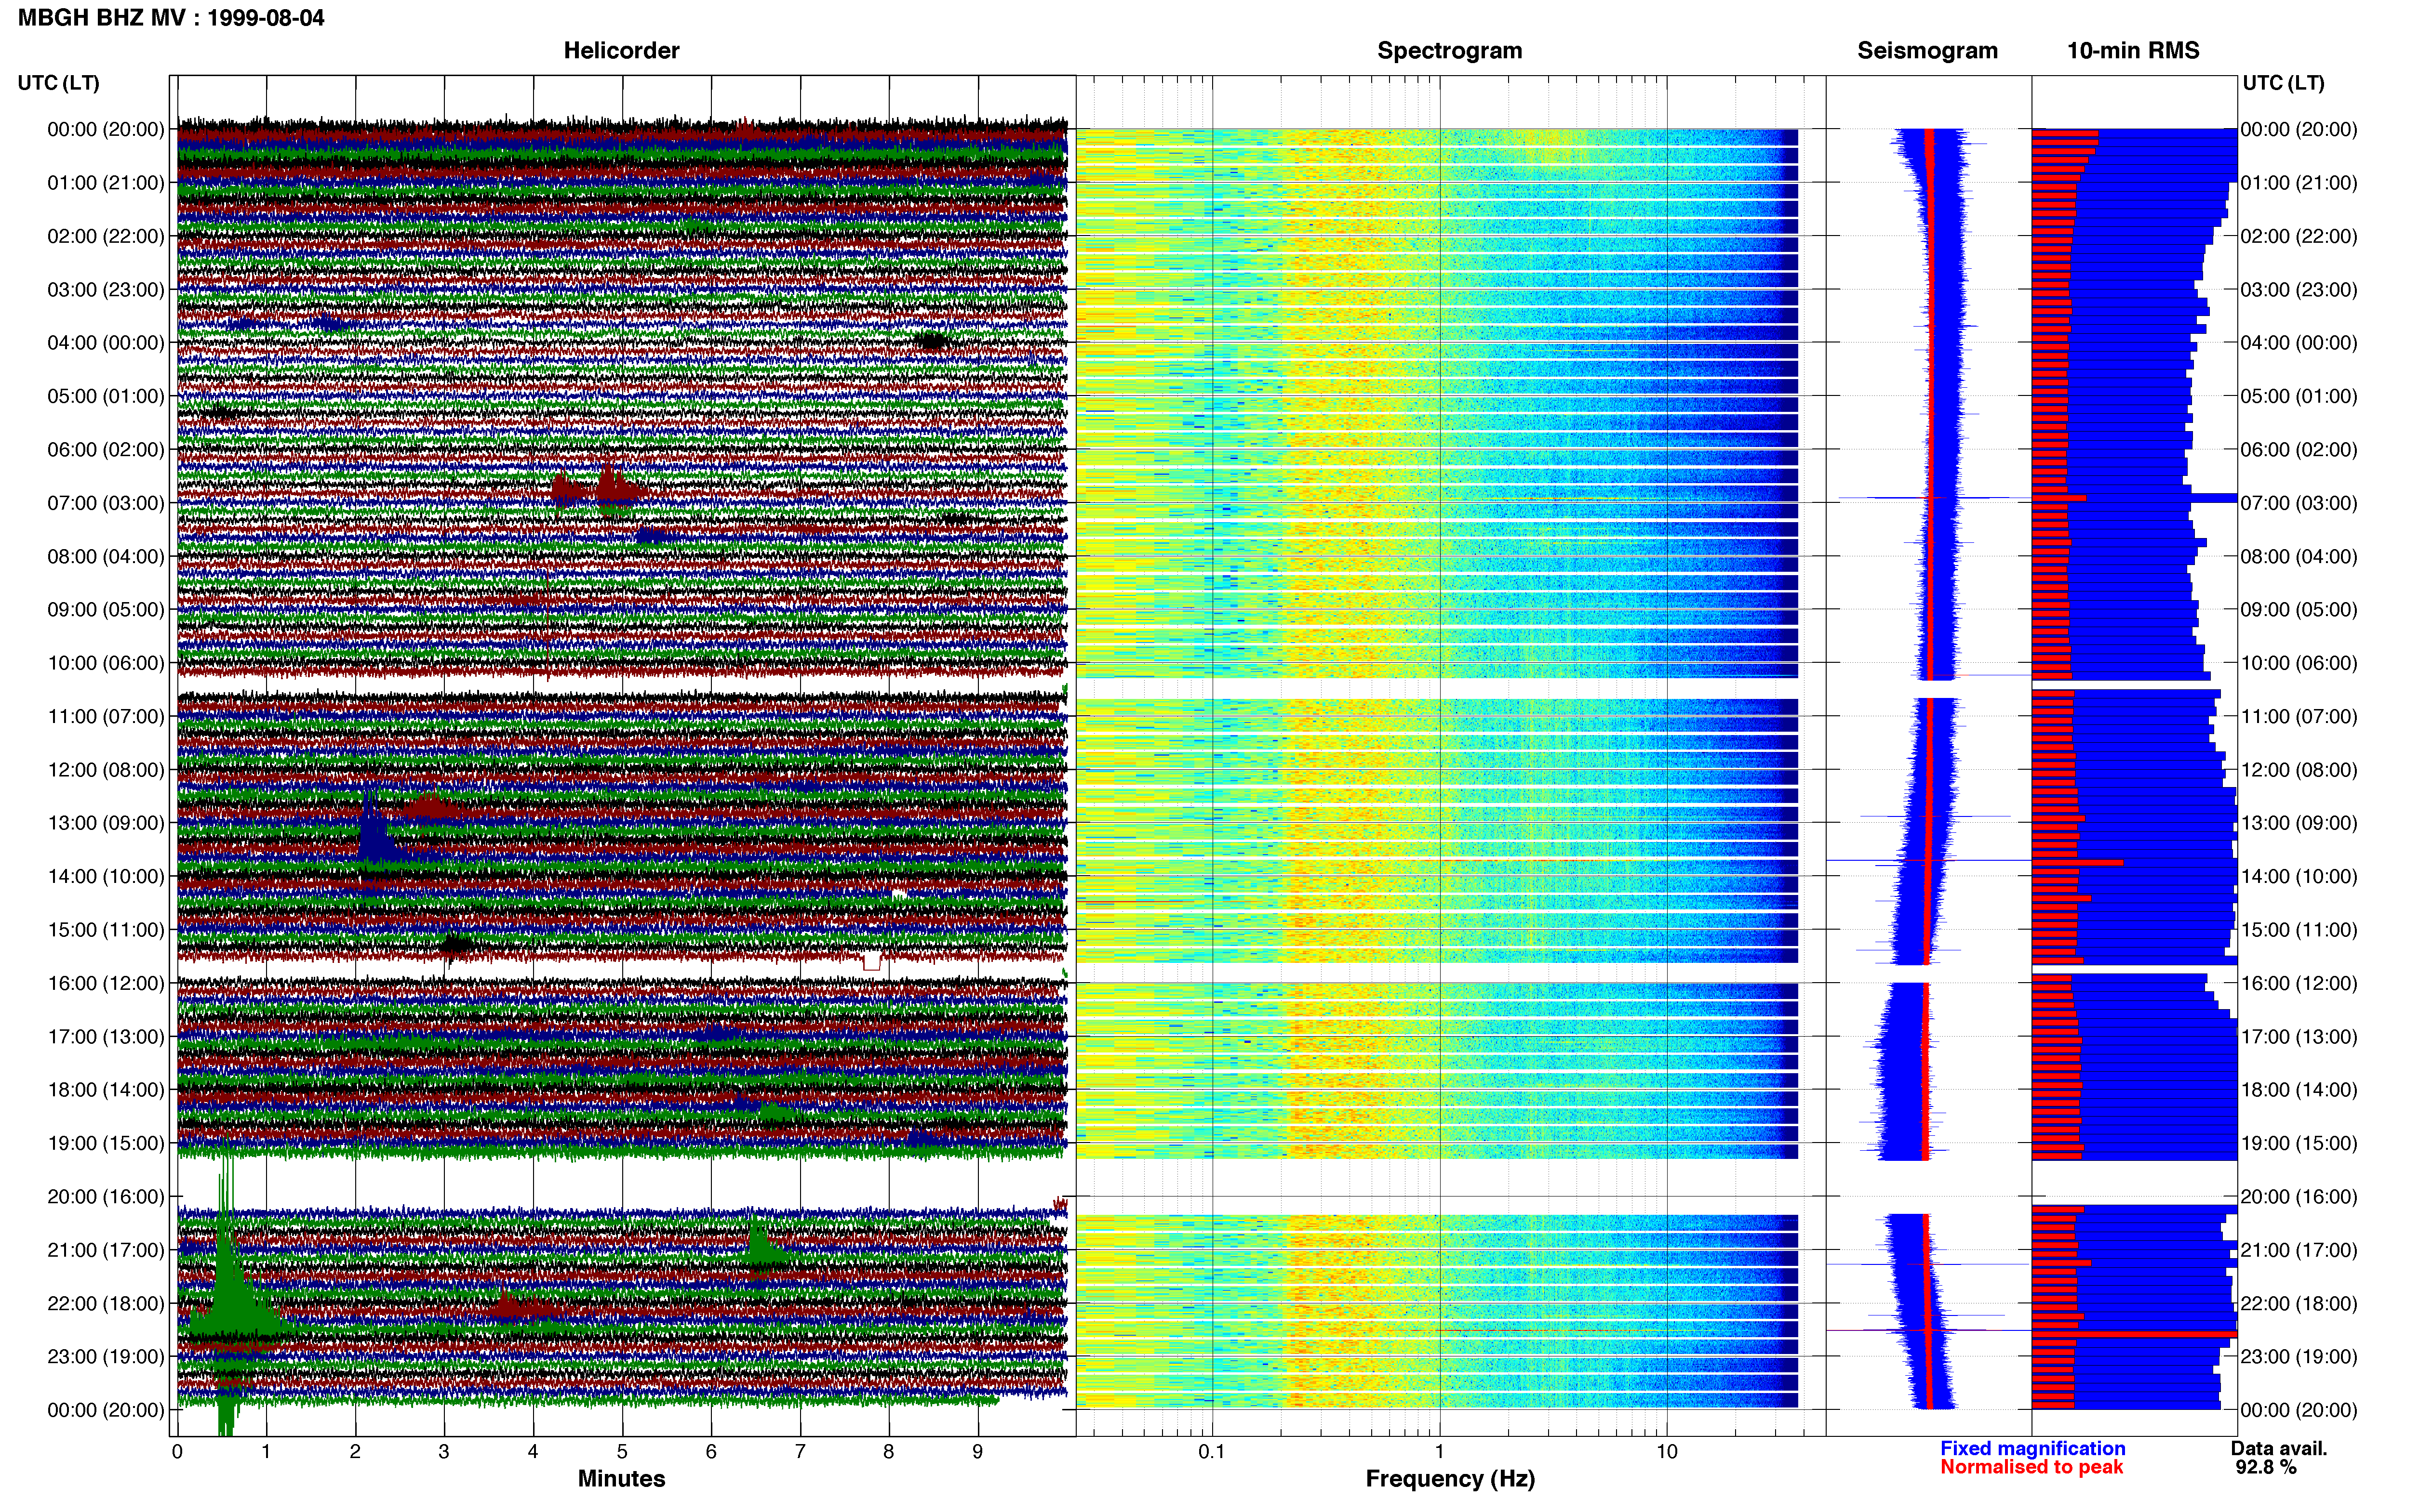2419x1512 pixels.
Task: Click RMS-side time label 16:00 (12:00)
Action: 2299,983
